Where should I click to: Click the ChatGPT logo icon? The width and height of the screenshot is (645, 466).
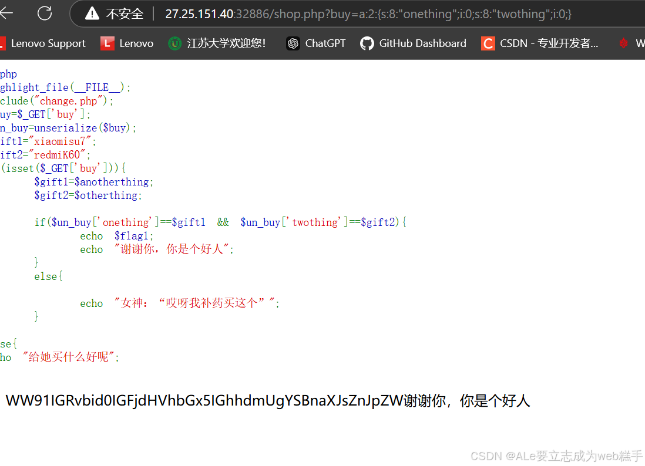[293, 43]
